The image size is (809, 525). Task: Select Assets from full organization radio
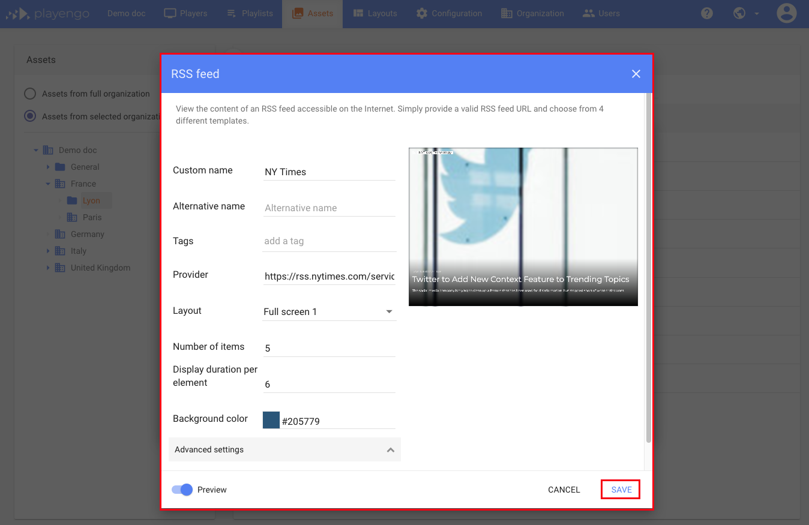tap(30, 94)
